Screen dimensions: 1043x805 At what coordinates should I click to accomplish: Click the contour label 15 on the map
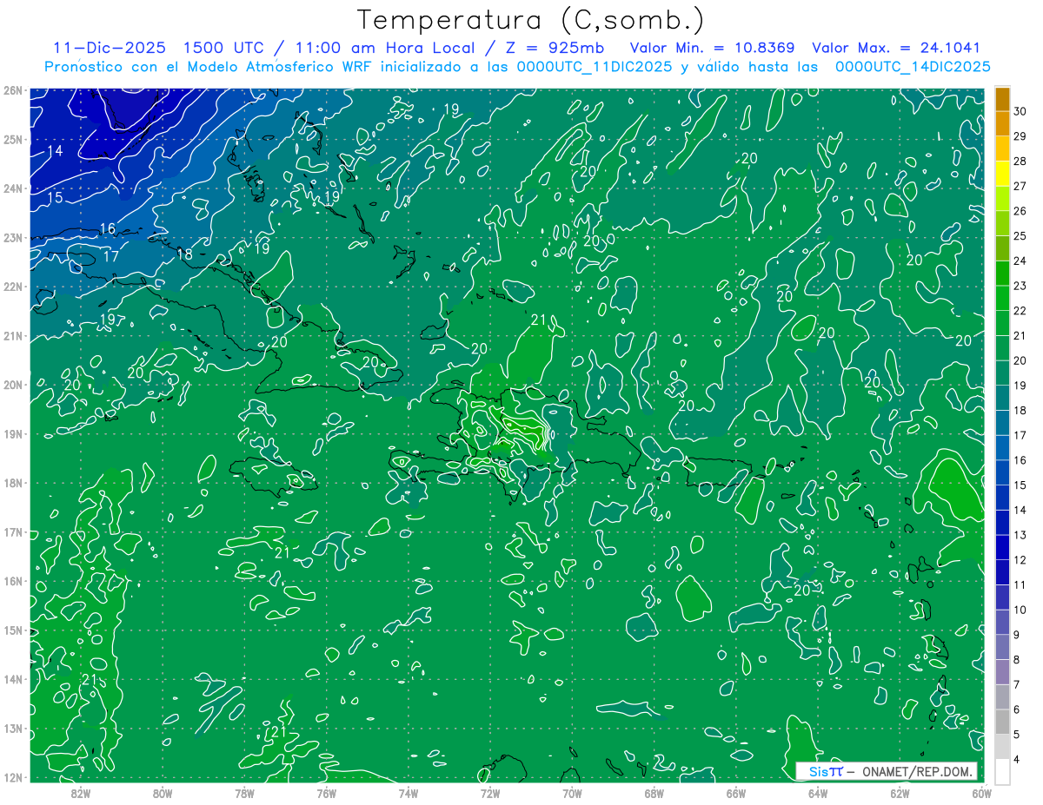(54, 198)
